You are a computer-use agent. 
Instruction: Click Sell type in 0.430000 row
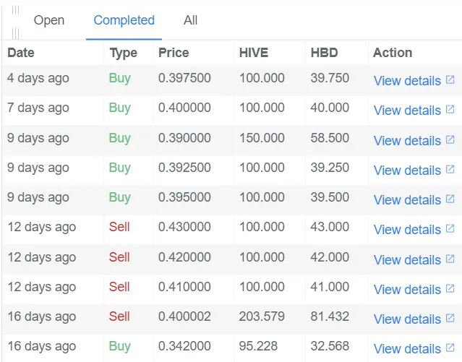coord(119,227)
